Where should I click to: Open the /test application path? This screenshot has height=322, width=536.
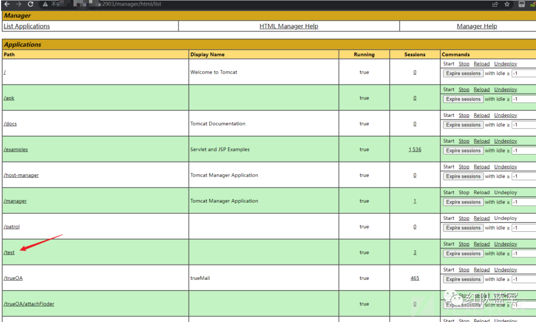(9, 253)
